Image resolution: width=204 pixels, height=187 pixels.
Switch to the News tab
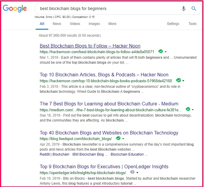(x=57, y=24)
